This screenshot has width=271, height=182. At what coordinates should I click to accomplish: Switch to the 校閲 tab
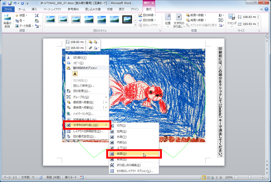click(x=109, y=9)
